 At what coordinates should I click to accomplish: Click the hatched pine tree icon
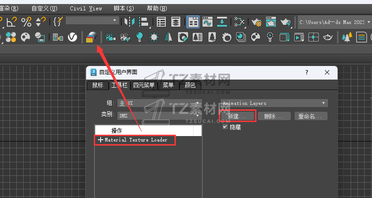click(x=169, y=37)
